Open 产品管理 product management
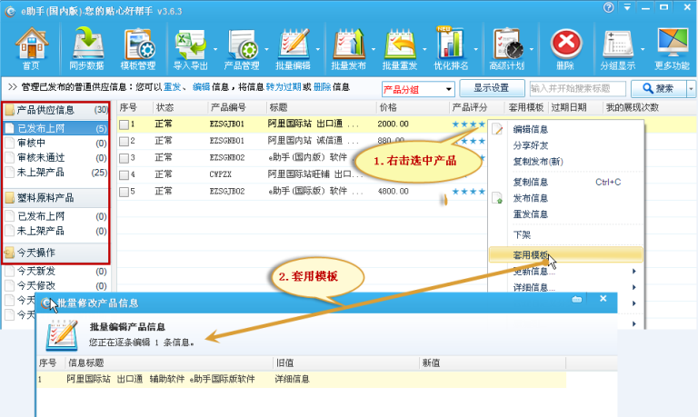 [x=242, y=48]
